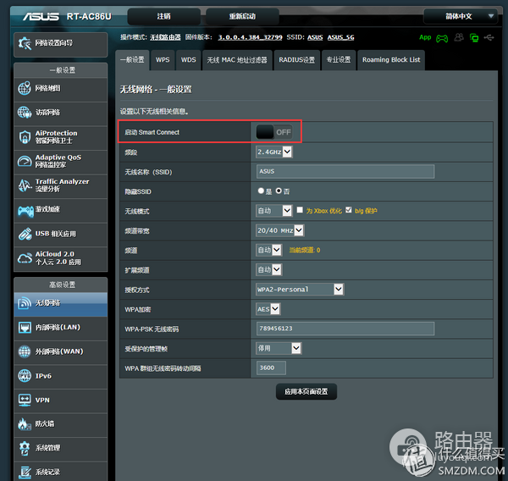Open the 防火墙 firewall icon
The height and width of the screenshot is (481, 508).
24,423
